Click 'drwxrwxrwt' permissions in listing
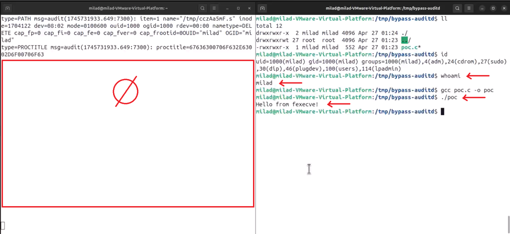This screenshot has width=510, height=234. click(x=272, y=40)
